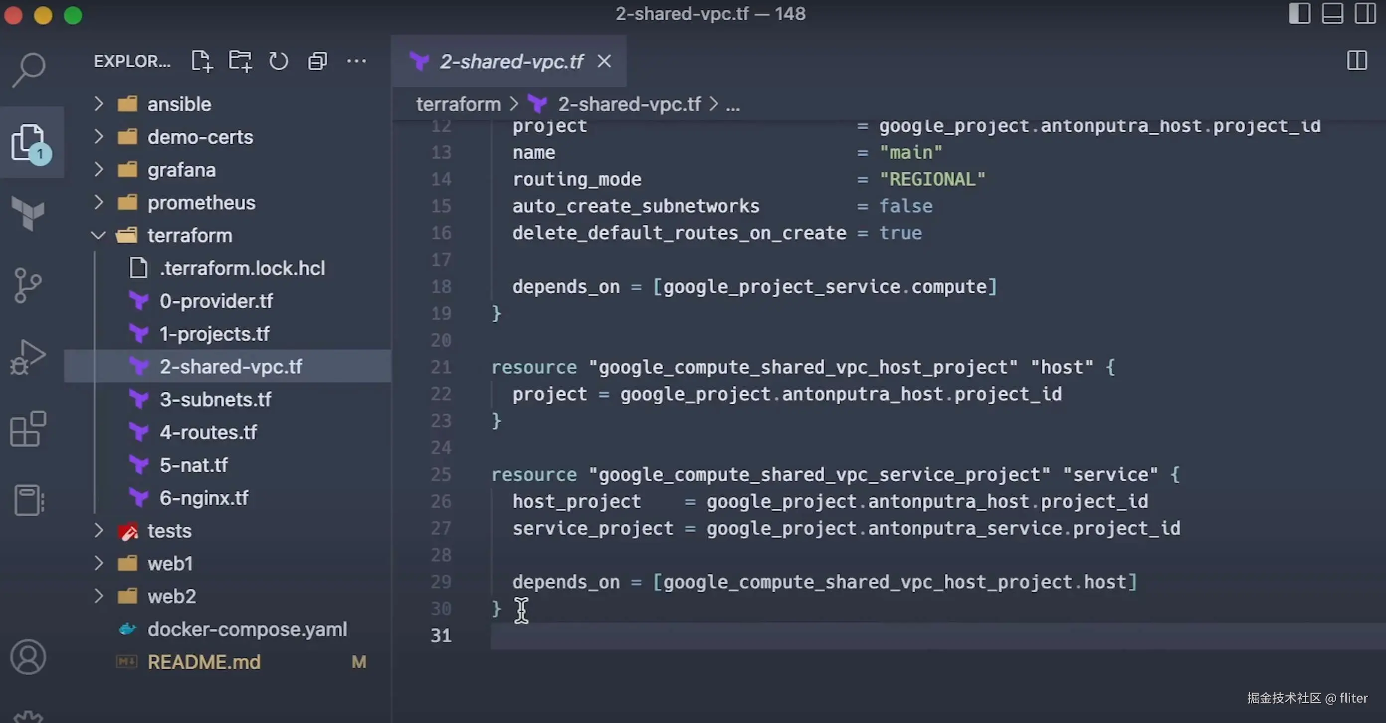
Task: Toggle the secondary side bar layout button
Action: (1365, 13)
